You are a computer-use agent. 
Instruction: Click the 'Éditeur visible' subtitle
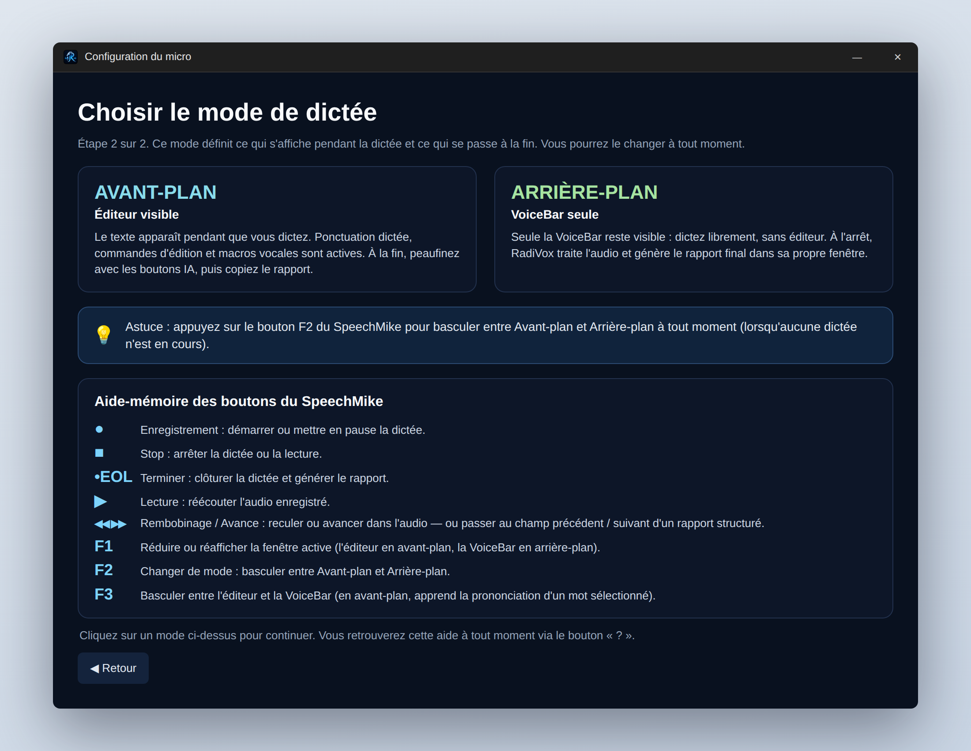click(136, 214)
